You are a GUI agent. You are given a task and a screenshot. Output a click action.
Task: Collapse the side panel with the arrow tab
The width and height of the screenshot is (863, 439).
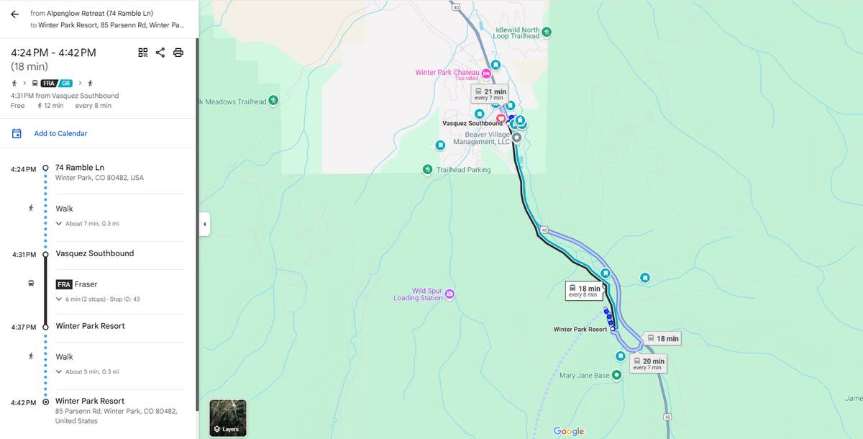pos(204,225)
